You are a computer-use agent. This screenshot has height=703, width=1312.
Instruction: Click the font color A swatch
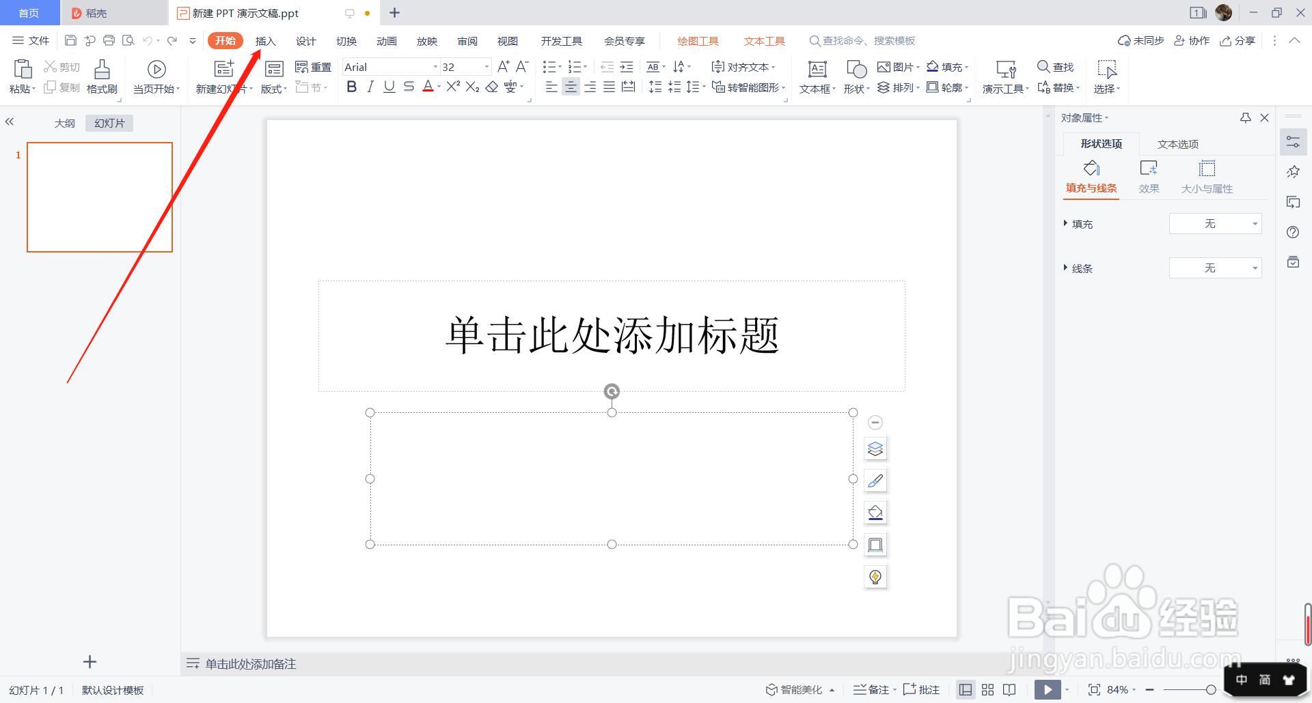(428, 87)
